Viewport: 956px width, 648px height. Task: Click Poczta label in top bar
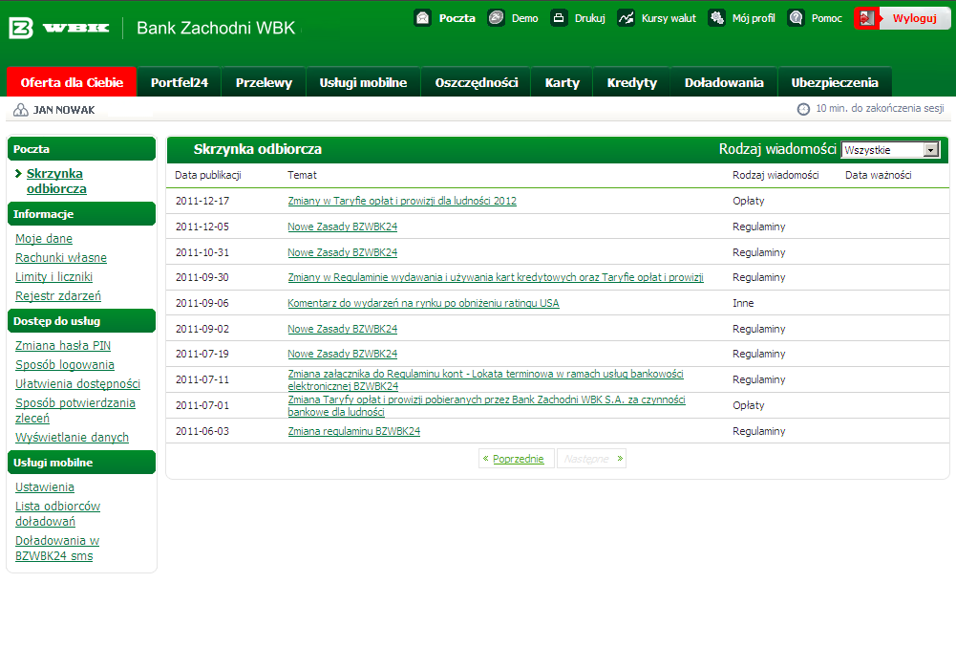tap(457, 18)
